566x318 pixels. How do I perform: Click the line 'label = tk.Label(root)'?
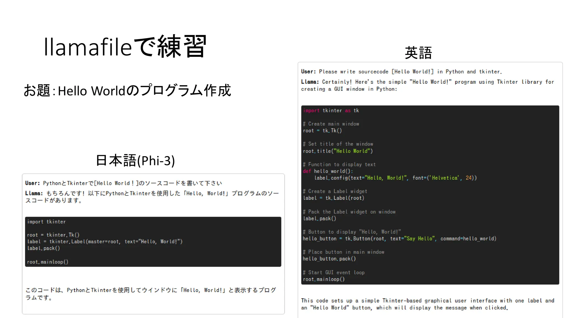[x=334, y=198]
